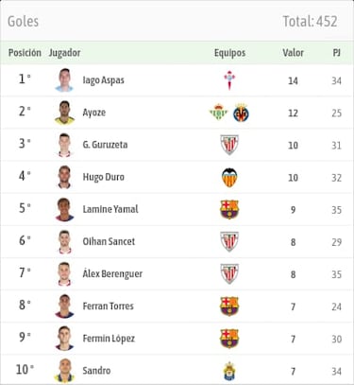Click the Goles section title

[x=23, y=22]
